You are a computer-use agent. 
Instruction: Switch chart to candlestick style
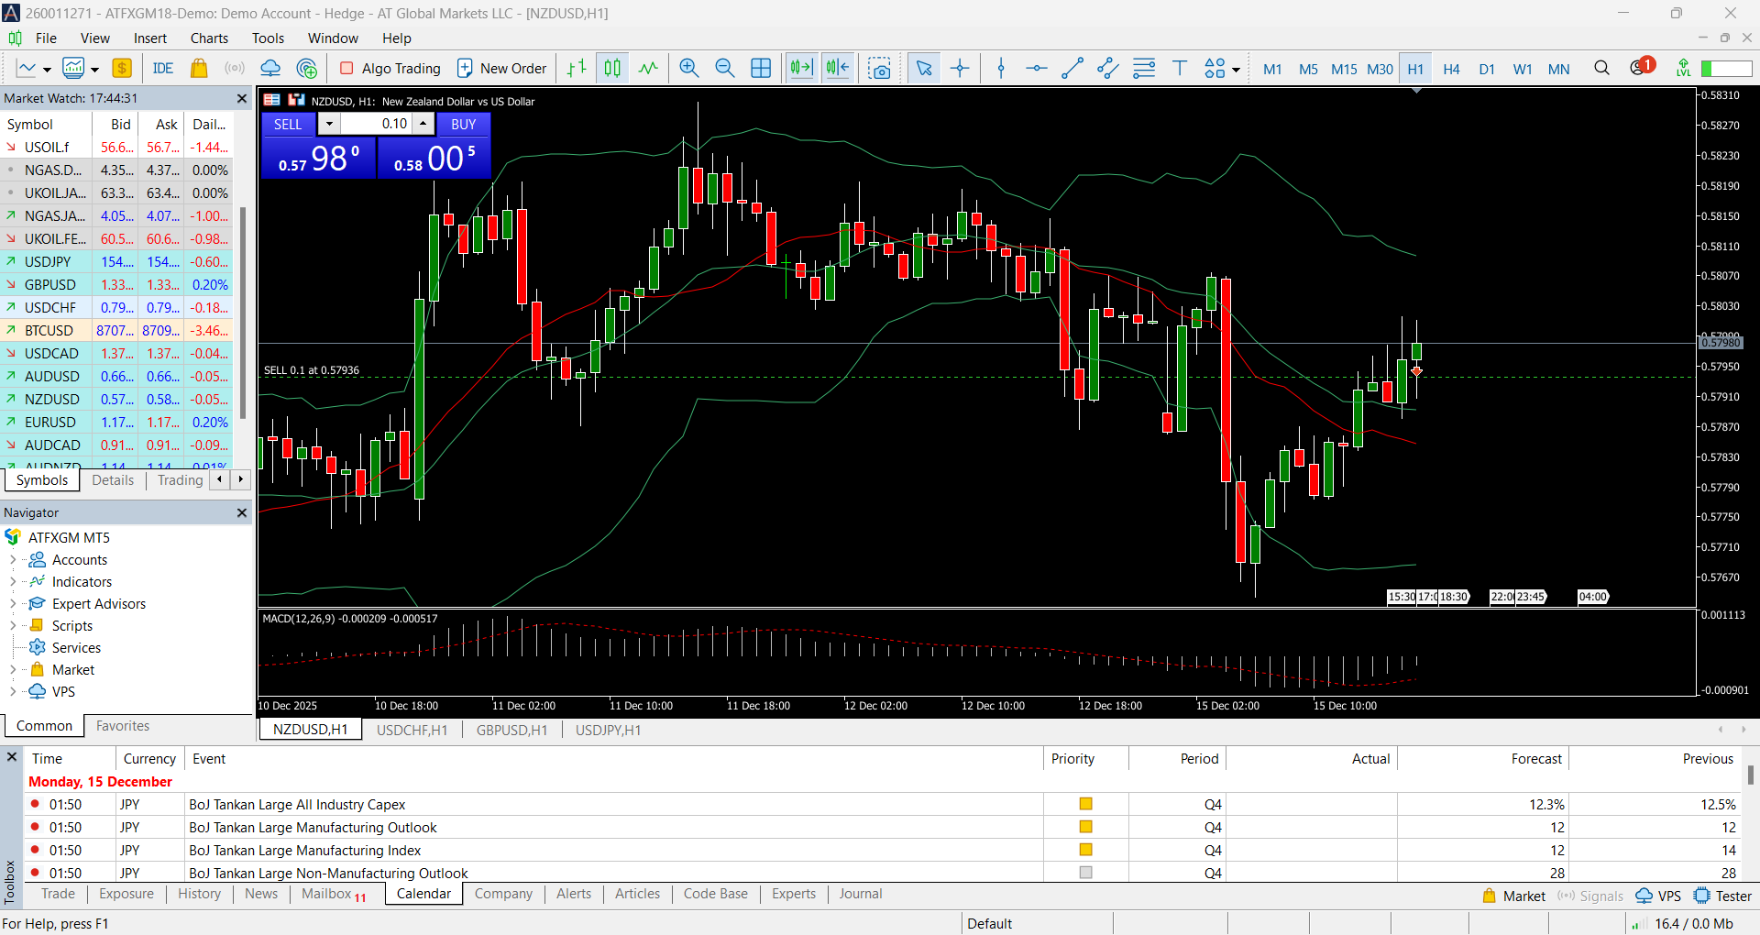pos(612,68)
